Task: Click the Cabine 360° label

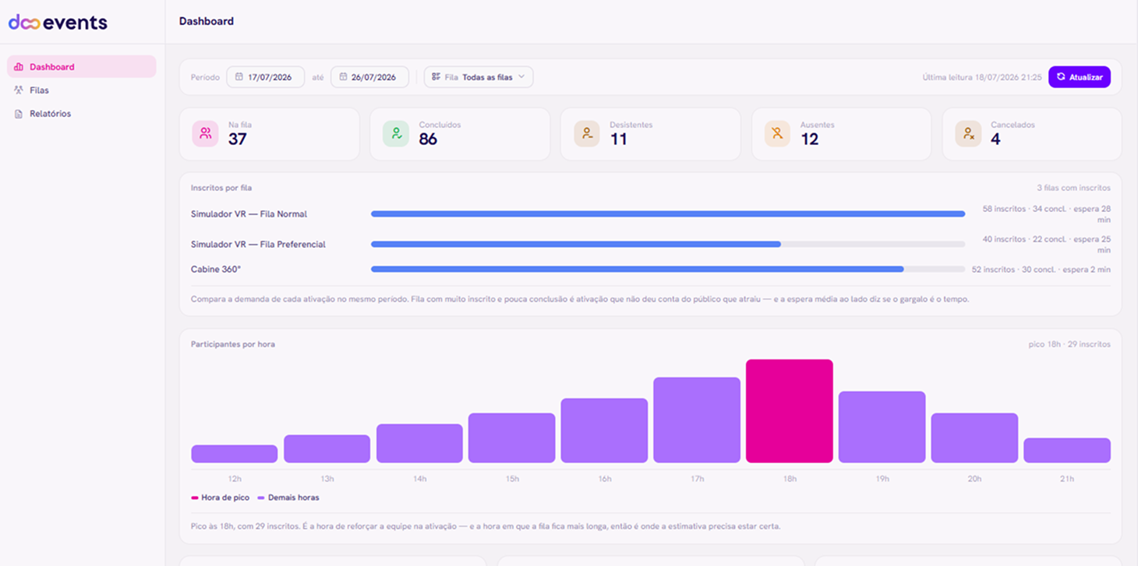Action: pyautogui.click(x=216, y=269)
